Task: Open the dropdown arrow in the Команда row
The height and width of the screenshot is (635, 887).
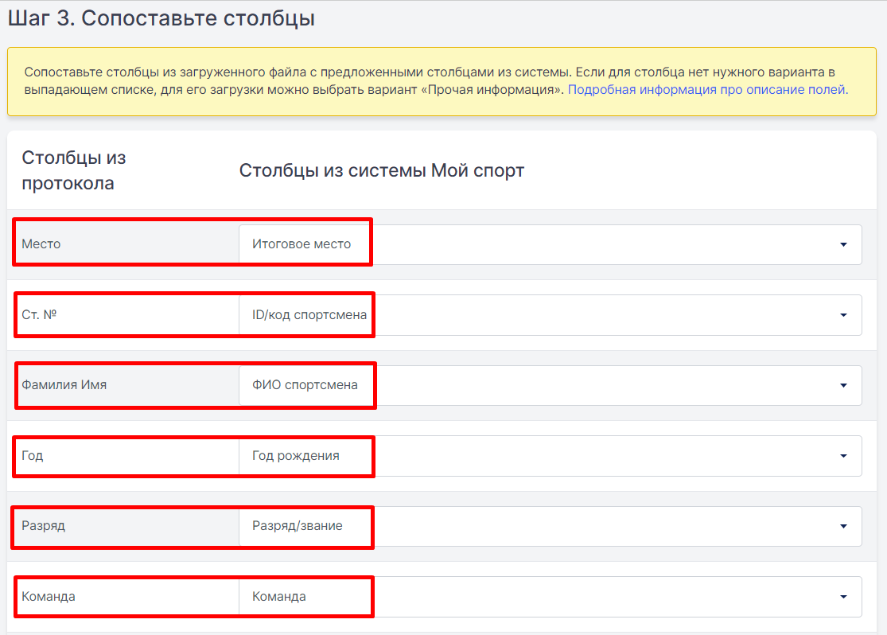Action: pyautogui.click(x=843, y=597)
